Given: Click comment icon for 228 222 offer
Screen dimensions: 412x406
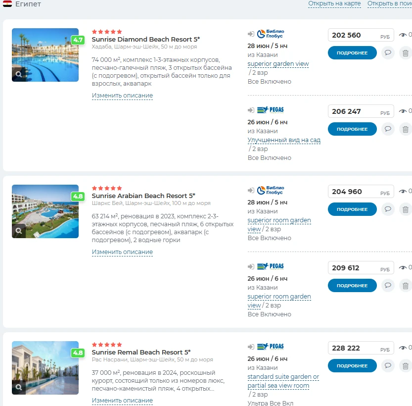Looking at the screenshot, I should click(x=388, y=365).
